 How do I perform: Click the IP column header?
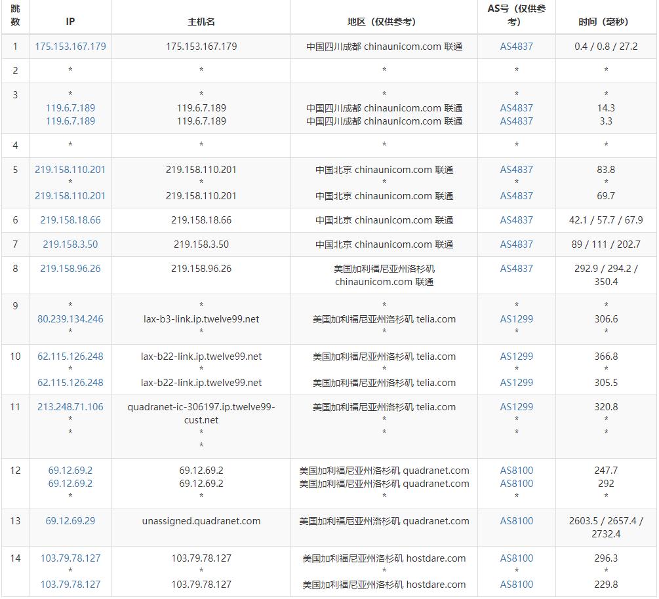[70, 22]
